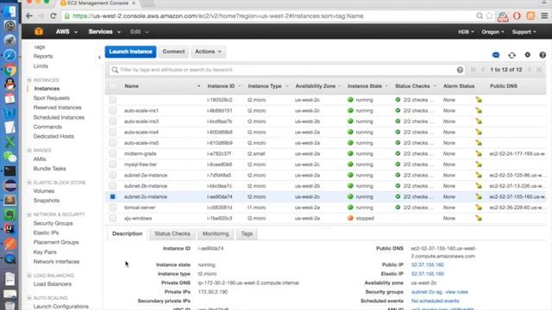Image resolution: width=552 pixels, height=310 pixels.
Task: Open Chrome from the dock
Action: [x=9, y=70]
